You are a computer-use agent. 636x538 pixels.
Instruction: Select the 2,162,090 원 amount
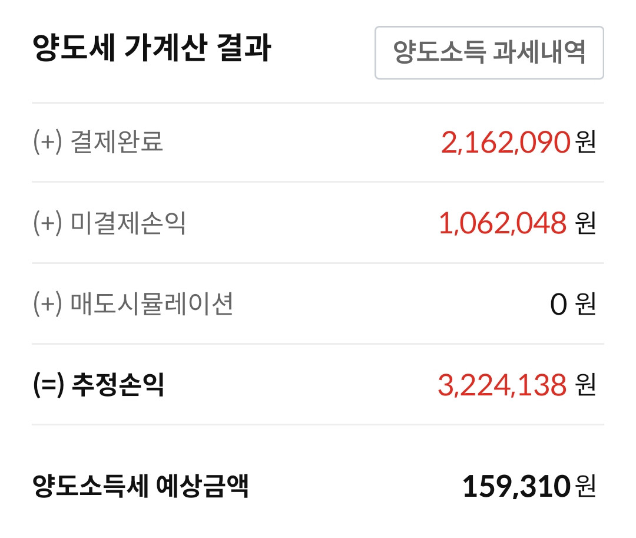518,142
